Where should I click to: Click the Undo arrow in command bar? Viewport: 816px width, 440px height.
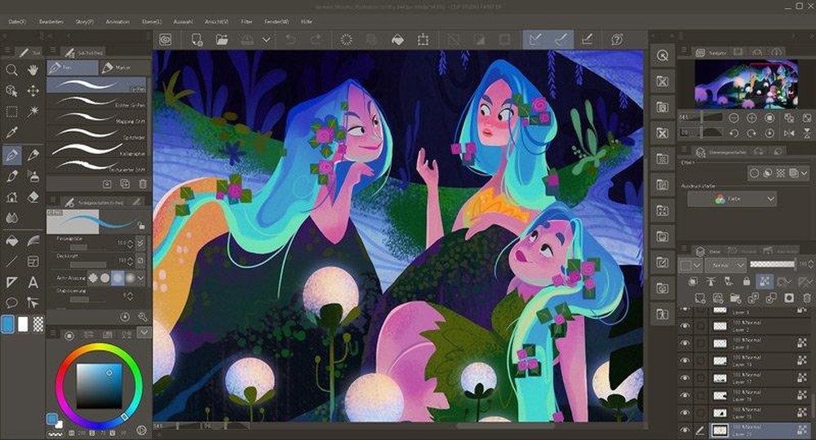coord(290,39)
